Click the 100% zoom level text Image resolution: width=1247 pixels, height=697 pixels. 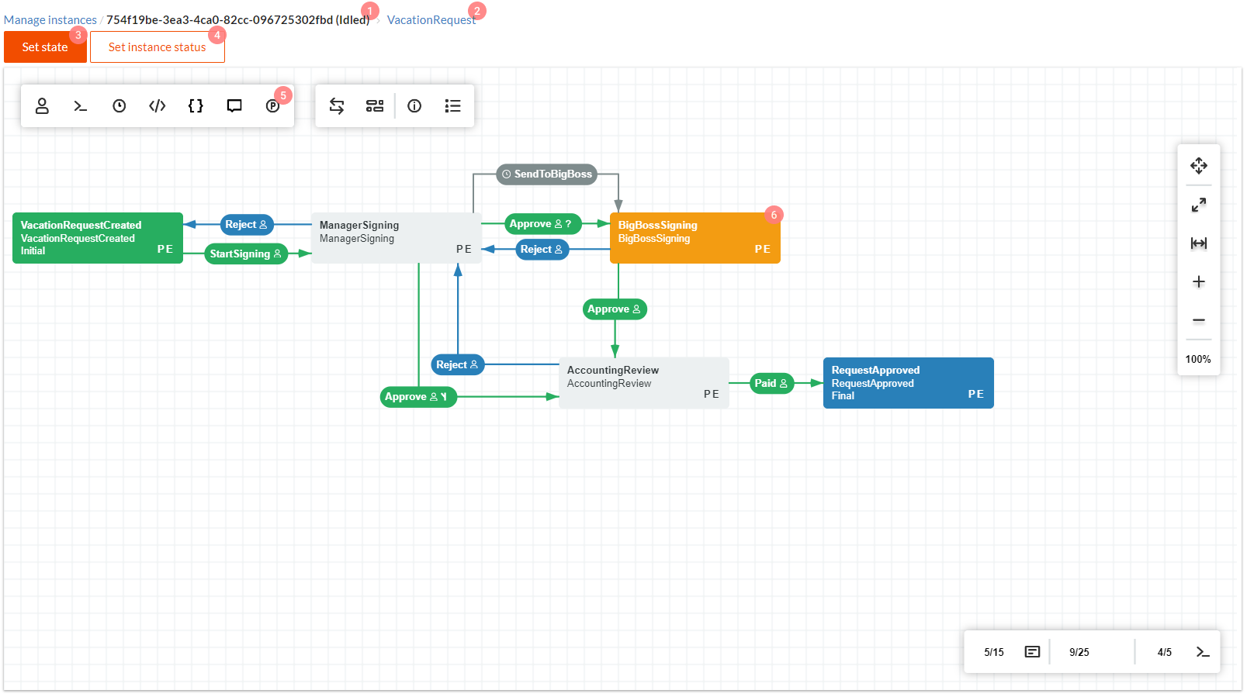(x=1198, y=359)
